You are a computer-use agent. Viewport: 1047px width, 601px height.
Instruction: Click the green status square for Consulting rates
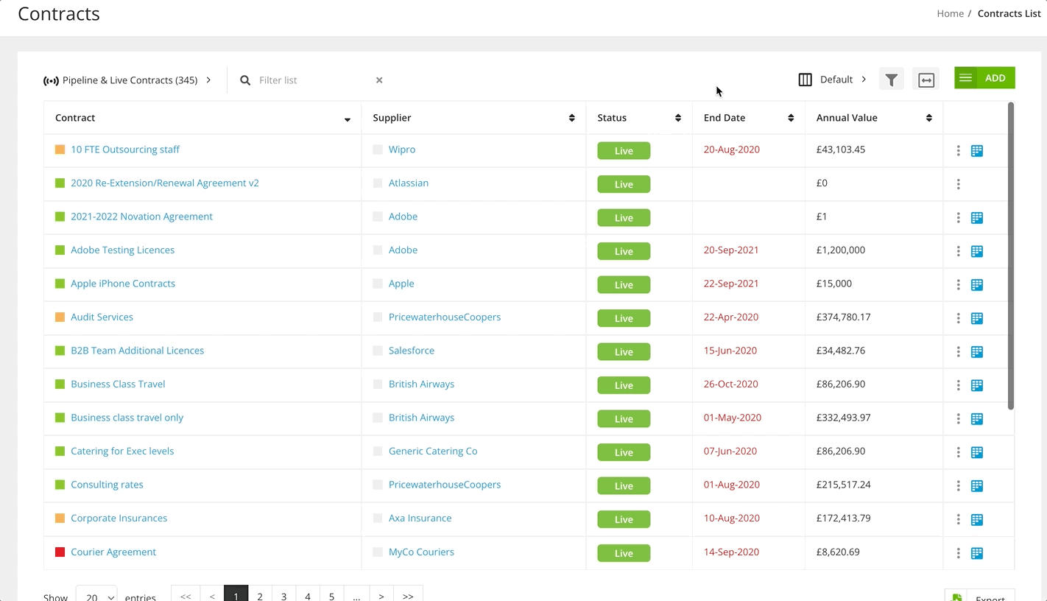tap(60, 485)
